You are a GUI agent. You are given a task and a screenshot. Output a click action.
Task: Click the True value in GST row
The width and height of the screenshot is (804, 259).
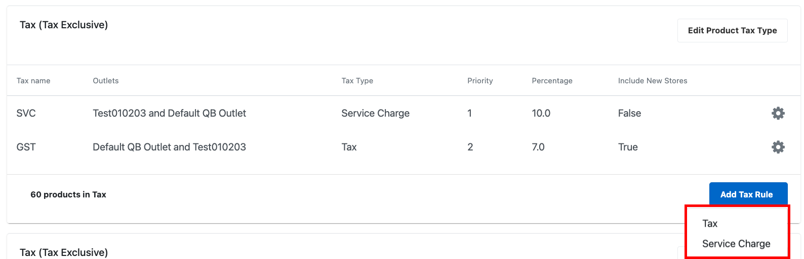(x=628, y=147)
